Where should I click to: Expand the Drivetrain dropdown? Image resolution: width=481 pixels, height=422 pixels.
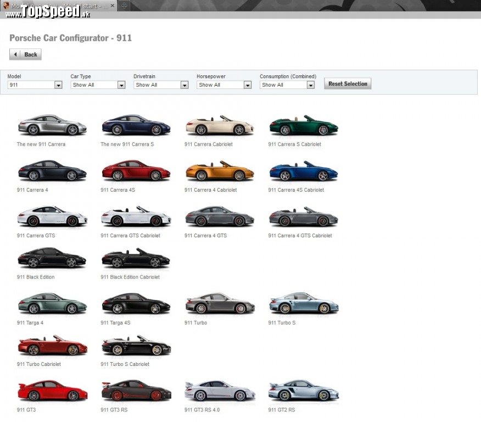(x=161, y=85)
